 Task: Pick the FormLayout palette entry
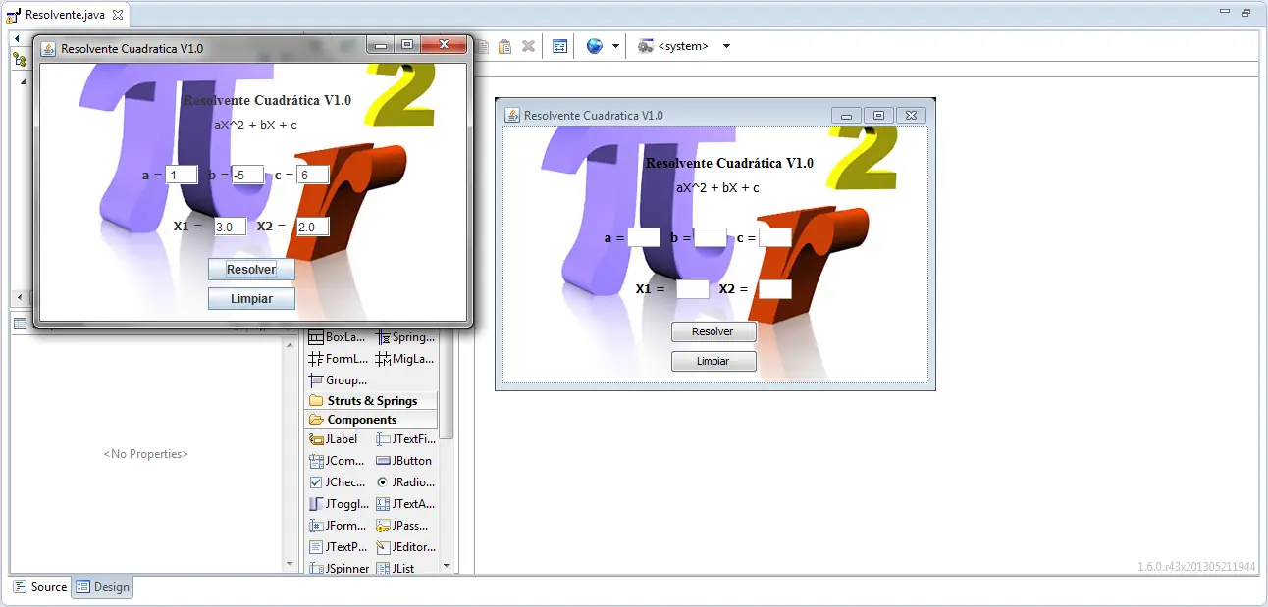(338, 359)
